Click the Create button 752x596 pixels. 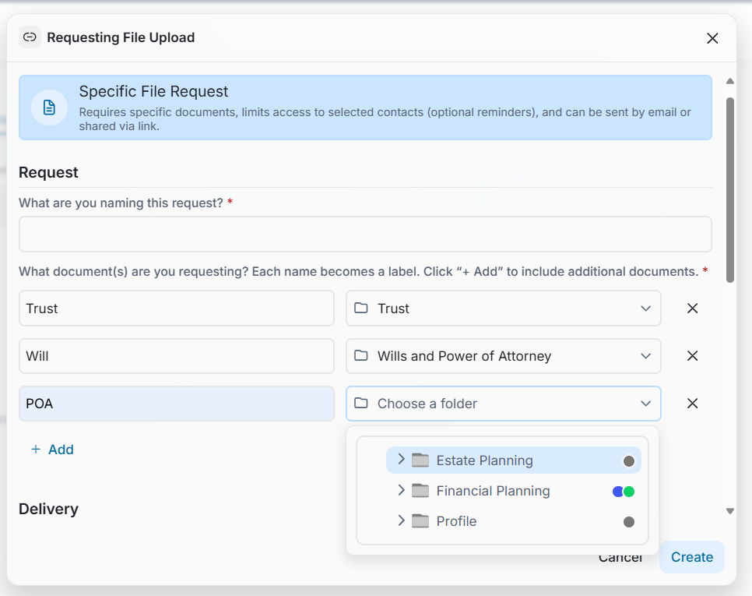[691, 556]
